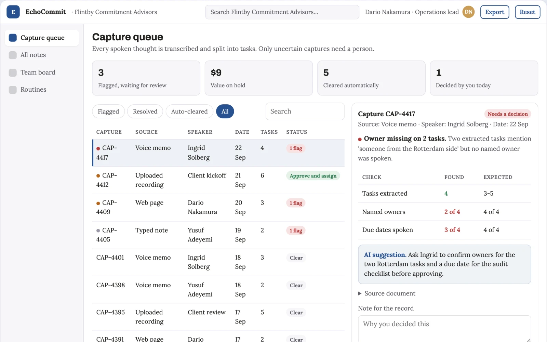Click the SPEAKER column header
Screen dimensions: 547x342
click(x=200, y=132)
